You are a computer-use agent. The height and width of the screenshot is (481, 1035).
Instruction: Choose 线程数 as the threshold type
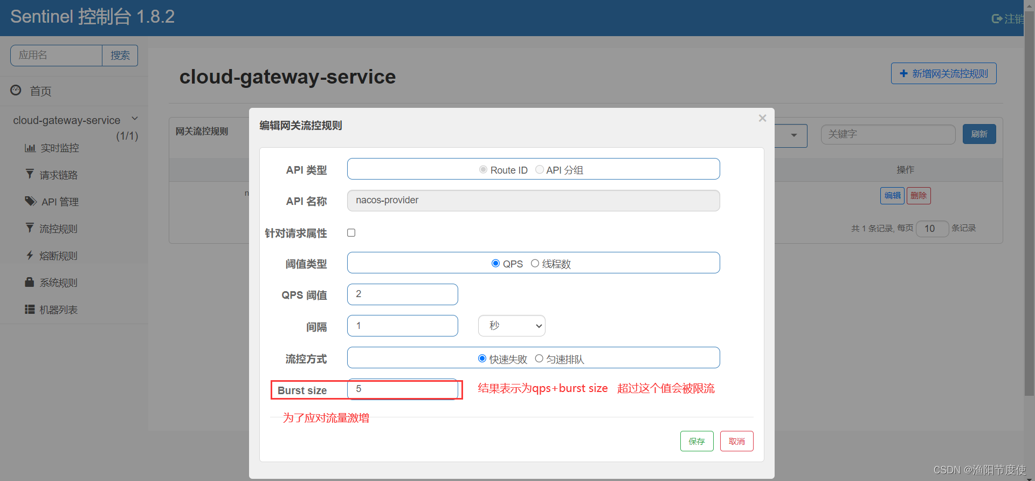click(535, 263)
